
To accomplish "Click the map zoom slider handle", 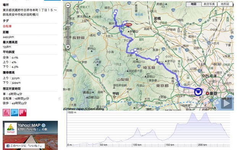I will pos(68,25).
